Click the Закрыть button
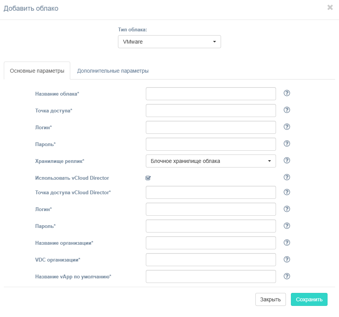The height and width of the screenshot is (317, 339). click(270, 299)
